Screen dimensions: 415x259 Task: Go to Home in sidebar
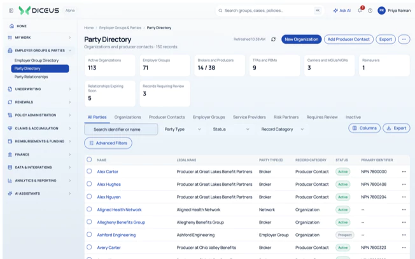point(22,26)
